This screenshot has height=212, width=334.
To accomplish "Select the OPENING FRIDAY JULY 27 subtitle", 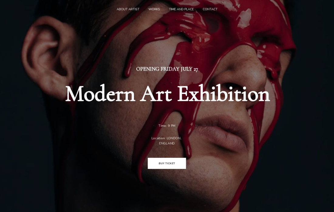I will [x=167, y=69].
